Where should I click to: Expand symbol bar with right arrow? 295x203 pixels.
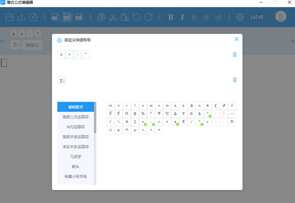pos(293,41)
